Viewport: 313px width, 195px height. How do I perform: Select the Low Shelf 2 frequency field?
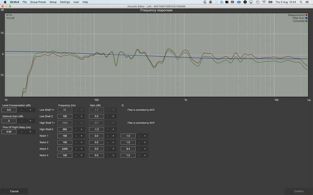[x=65, y=116]
